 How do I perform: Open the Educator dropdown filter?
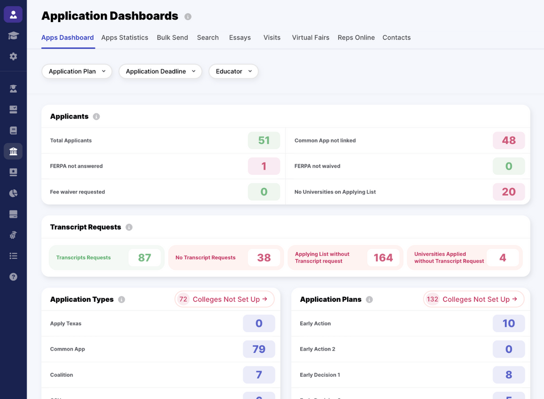click(233, 71)
